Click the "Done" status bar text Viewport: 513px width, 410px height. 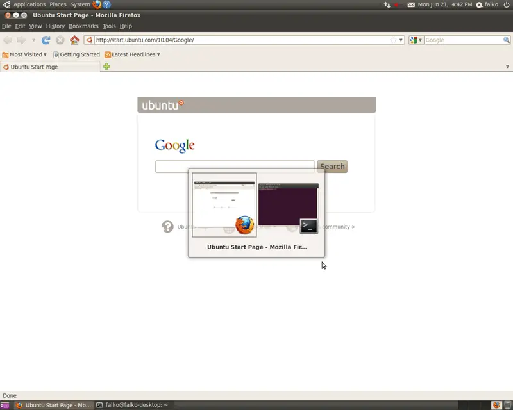[x=10, y=396]
